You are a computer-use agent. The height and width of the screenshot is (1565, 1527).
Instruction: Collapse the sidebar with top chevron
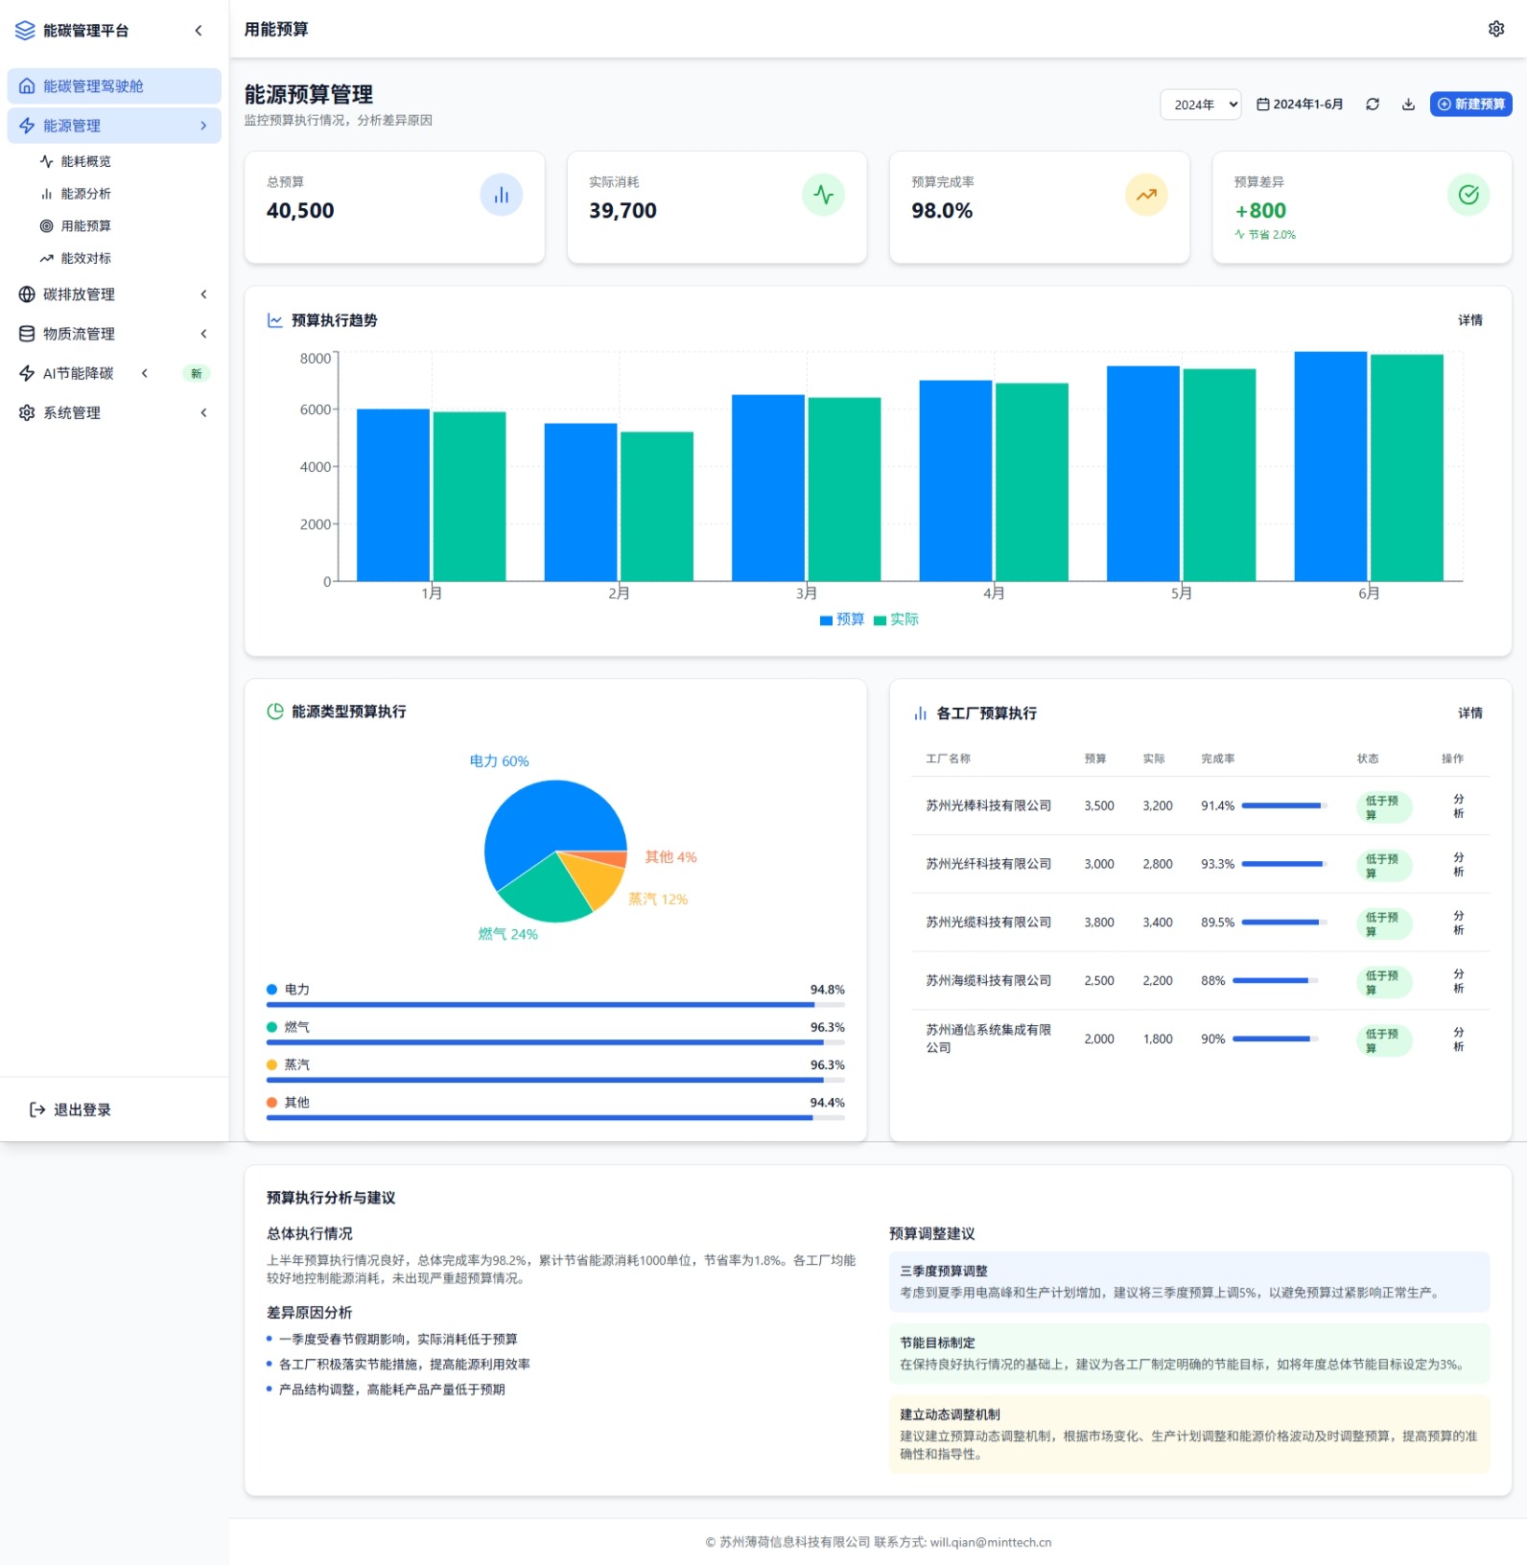pos(199,31)
